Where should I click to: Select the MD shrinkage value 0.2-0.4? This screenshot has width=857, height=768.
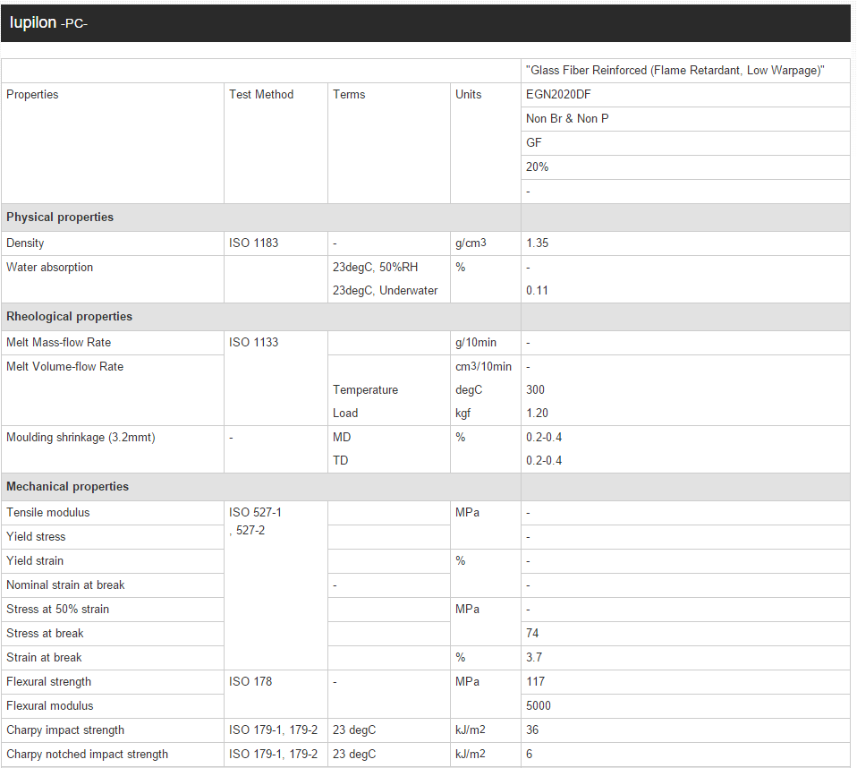click(x=544, y=438)
